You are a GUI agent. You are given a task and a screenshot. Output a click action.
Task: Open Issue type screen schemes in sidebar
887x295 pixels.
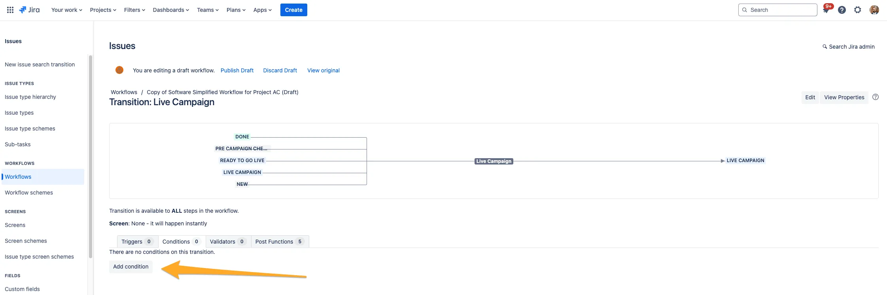[x=39, y=257]
